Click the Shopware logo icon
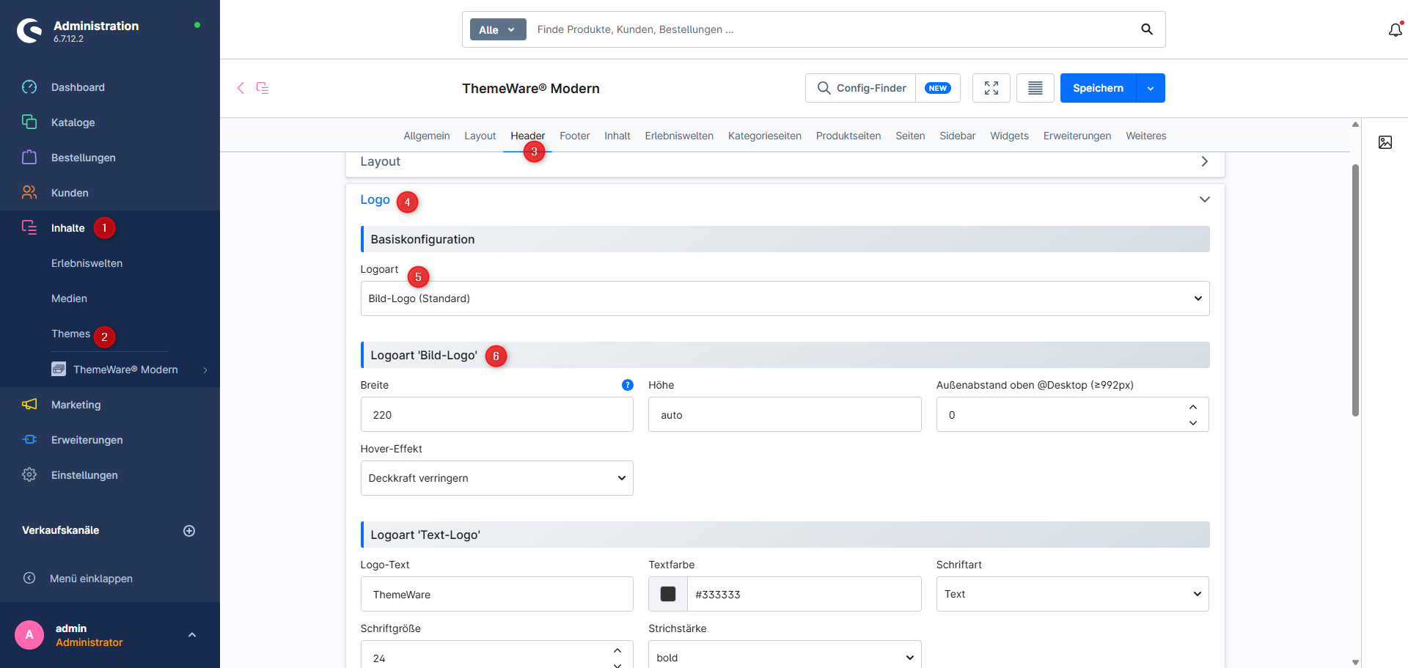The width and height of the screenshot is (1408, 668). tap(29, 31)
